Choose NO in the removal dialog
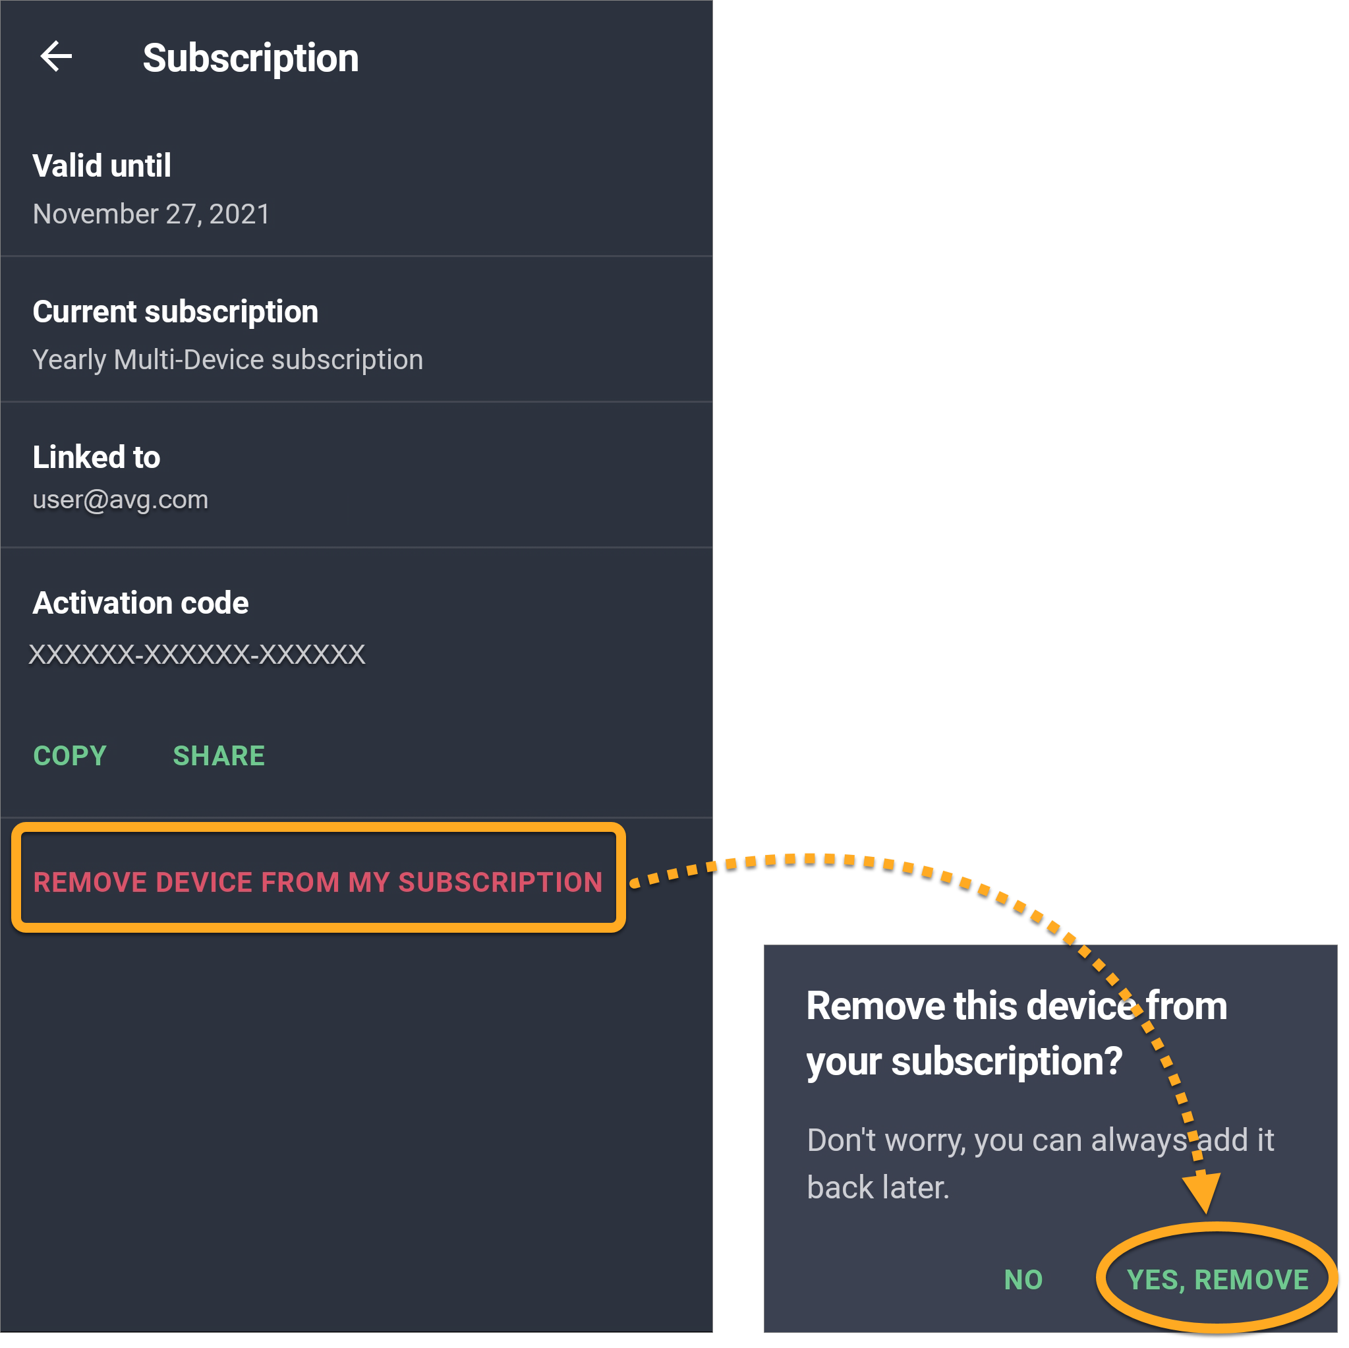Screen dimensions: 1349x1348 coord(1023,1280)
